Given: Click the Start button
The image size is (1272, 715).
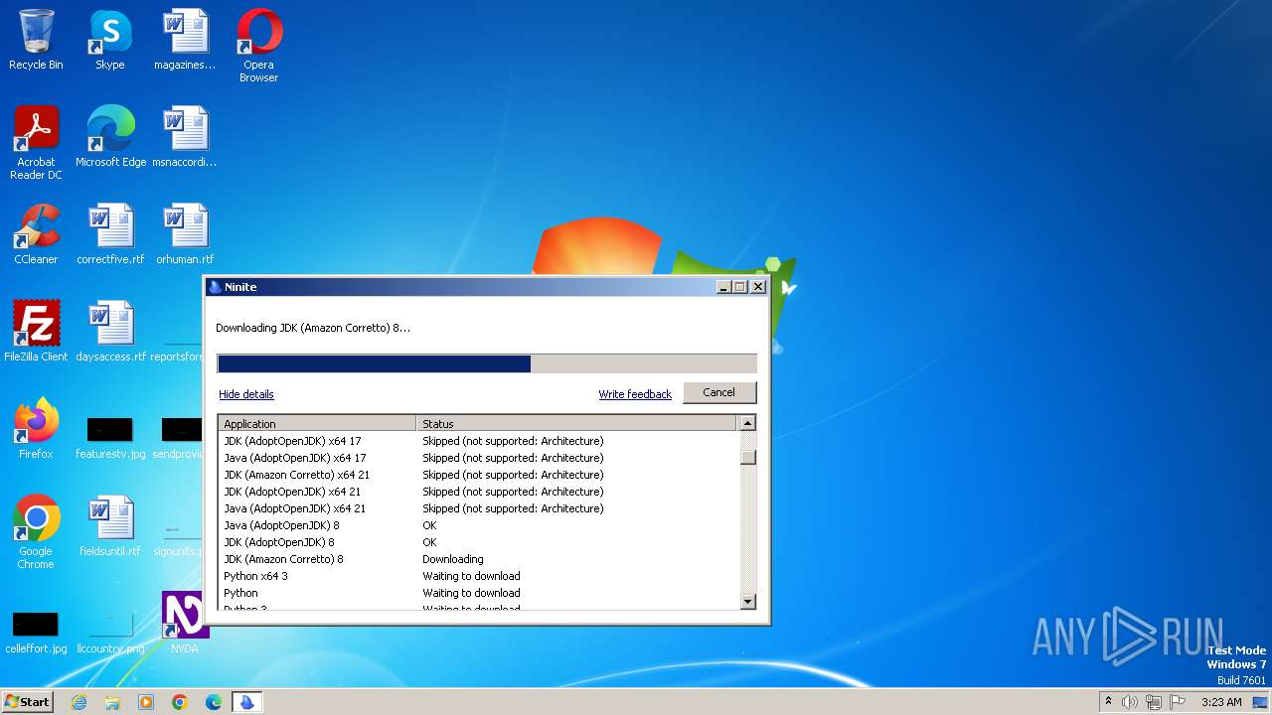Looking at the screenshot, I should coord(28,702).
